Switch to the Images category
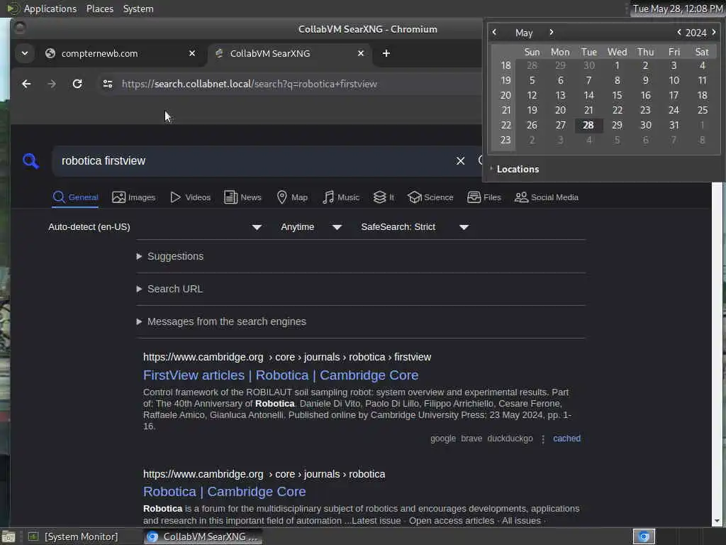Viewport: 726px width, 545px height. click(x=134, y=197)
